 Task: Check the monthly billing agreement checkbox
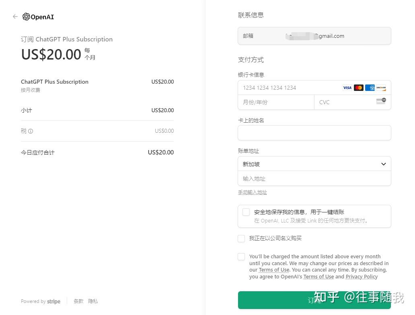click(241, 256)
